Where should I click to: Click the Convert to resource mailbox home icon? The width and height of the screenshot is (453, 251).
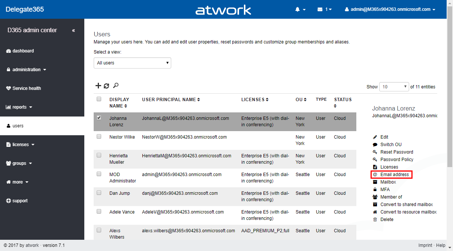pyautogui.click(x=375, y=212)
